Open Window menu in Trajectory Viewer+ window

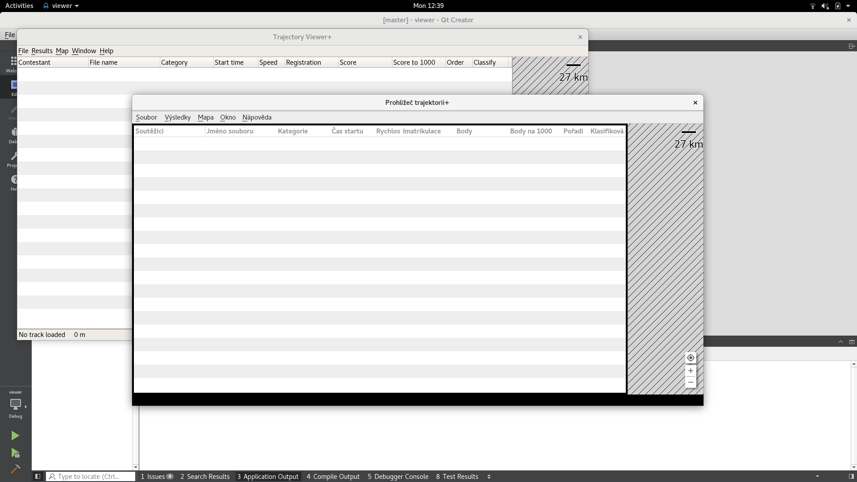click(x=84, y=51)
